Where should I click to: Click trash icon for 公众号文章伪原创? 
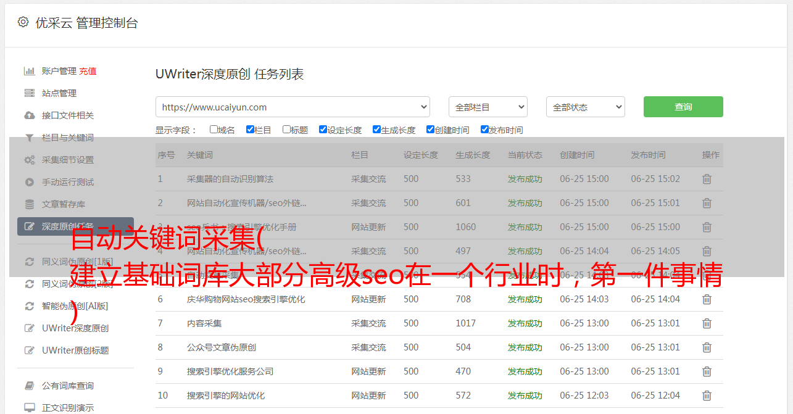click(x=707, y=347)
